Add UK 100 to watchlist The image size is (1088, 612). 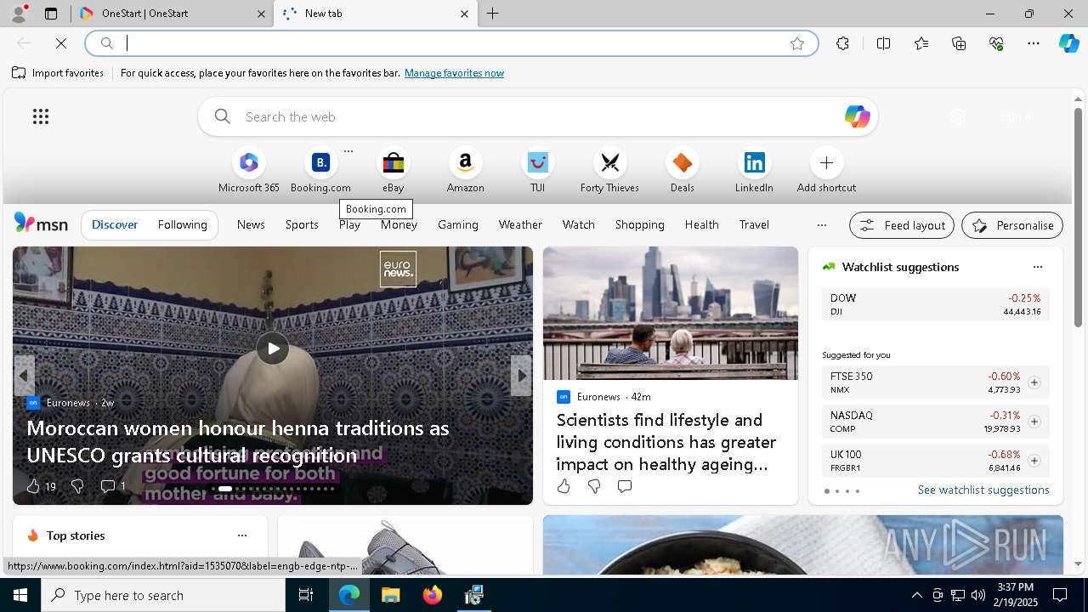[x=1034, y=461]
